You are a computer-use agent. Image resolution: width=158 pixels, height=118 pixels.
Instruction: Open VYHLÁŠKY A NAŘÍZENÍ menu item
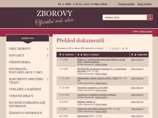[25, 89]
